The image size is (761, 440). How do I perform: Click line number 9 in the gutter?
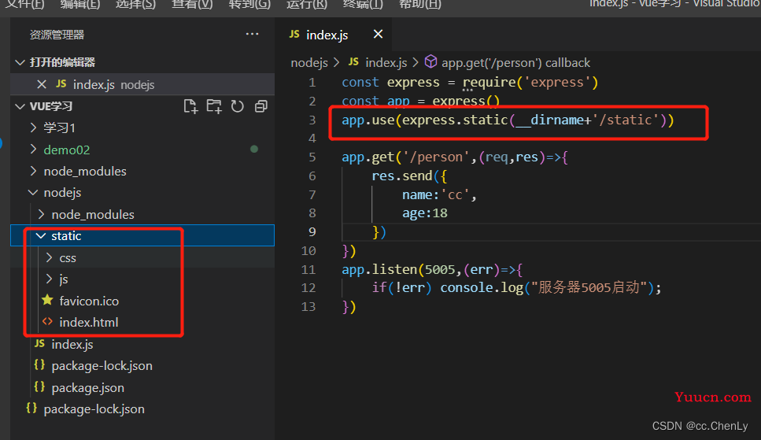(312, 231)
